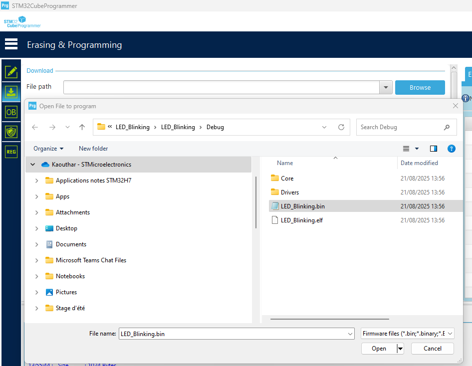Go back in file dialog navigation
The image size is (472, 366).
[x=35, y=127]
